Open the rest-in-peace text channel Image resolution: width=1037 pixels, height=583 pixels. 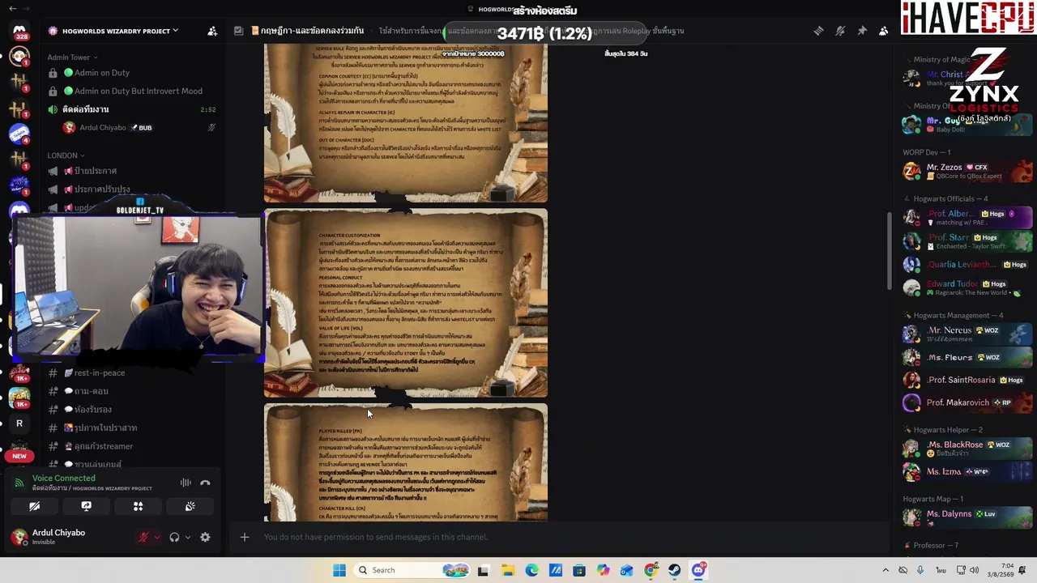click(x=131, y=372)
